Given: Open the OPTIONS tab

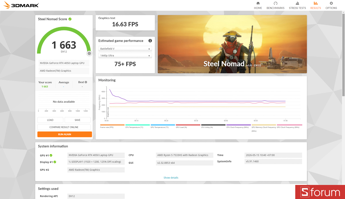Looking at the screenshot, I should tap(331, 8).
